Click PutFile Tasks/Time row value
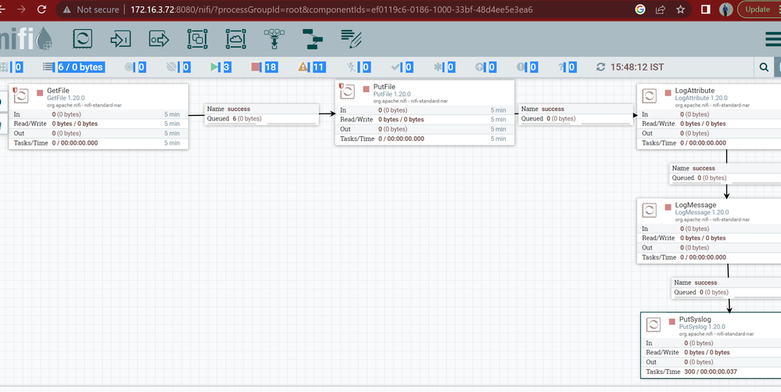 tap(402, 138)
